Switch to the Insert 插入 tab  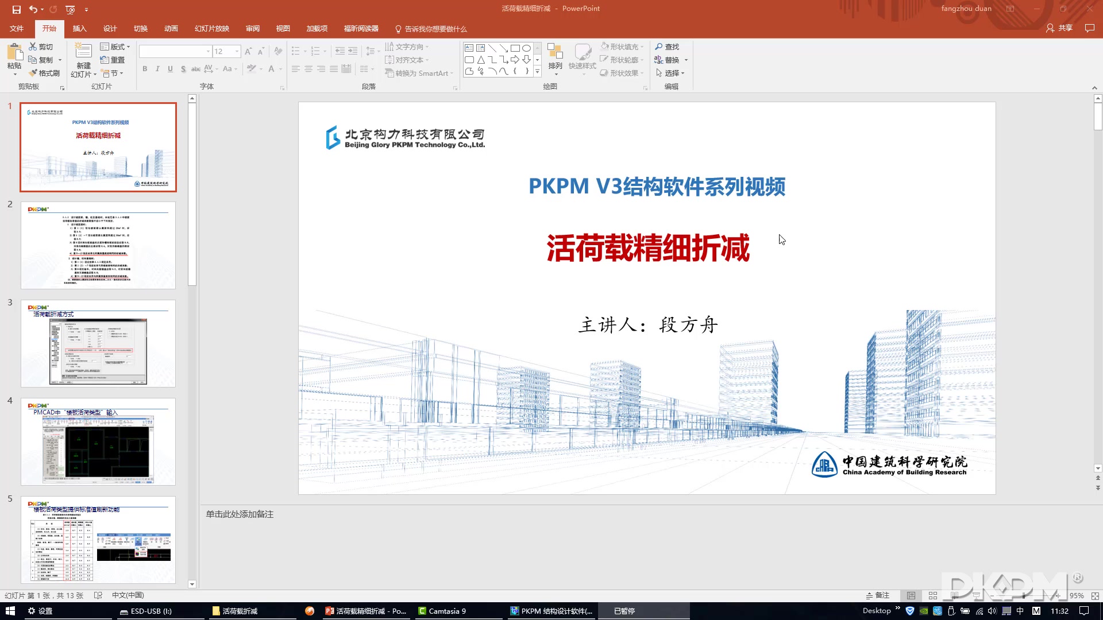click(79, 29)
